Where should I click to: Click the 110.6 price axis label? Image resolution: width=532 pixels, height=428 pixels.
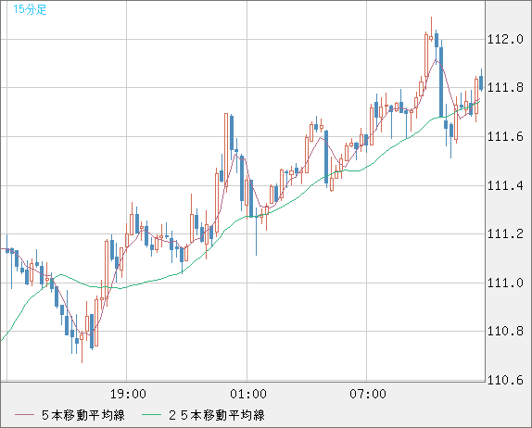505,380
